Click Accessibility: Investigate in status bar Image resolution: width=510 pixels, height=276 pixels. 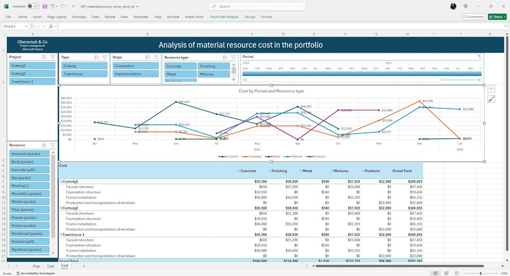pos(35,273)
